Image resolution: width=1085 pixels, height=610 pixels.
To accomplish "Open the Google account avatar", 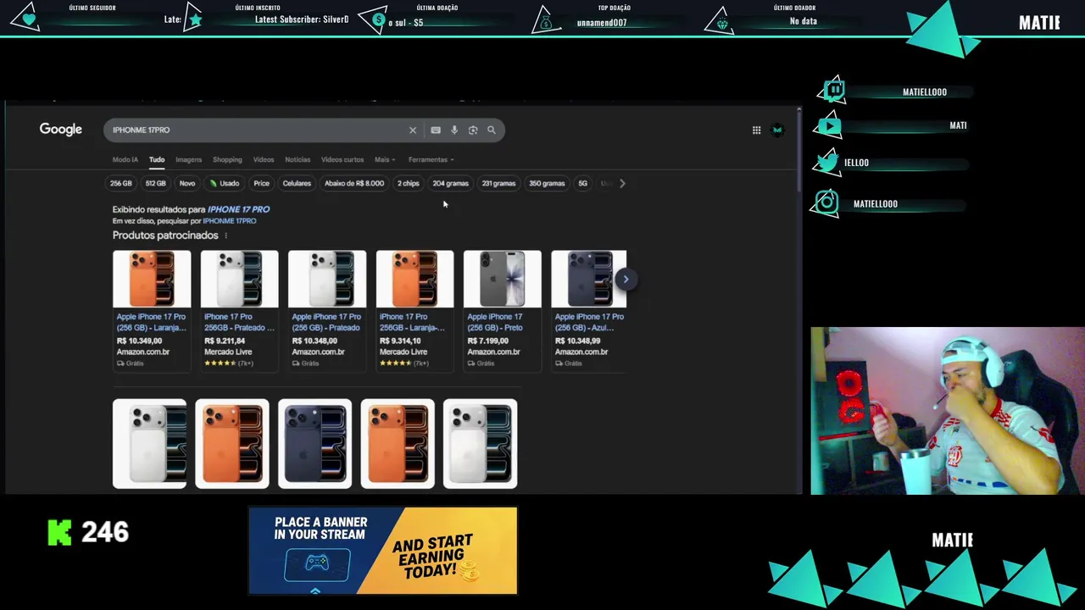I will 777,130.
